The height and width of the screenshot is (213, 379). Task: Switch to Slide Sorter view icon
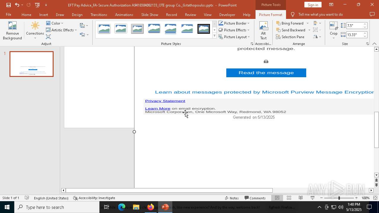click(289, 198)
